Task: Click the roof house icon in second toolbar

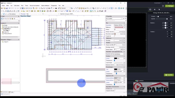Action: [48, 11]
